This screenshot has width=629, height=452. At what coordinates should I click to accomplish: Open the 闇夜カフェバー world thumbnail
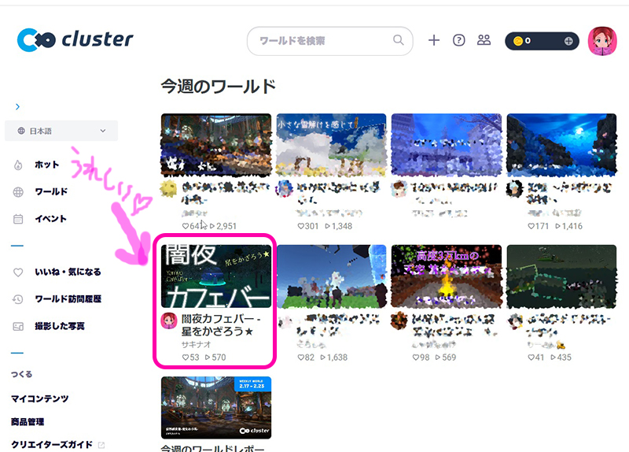tap(215, 276)
